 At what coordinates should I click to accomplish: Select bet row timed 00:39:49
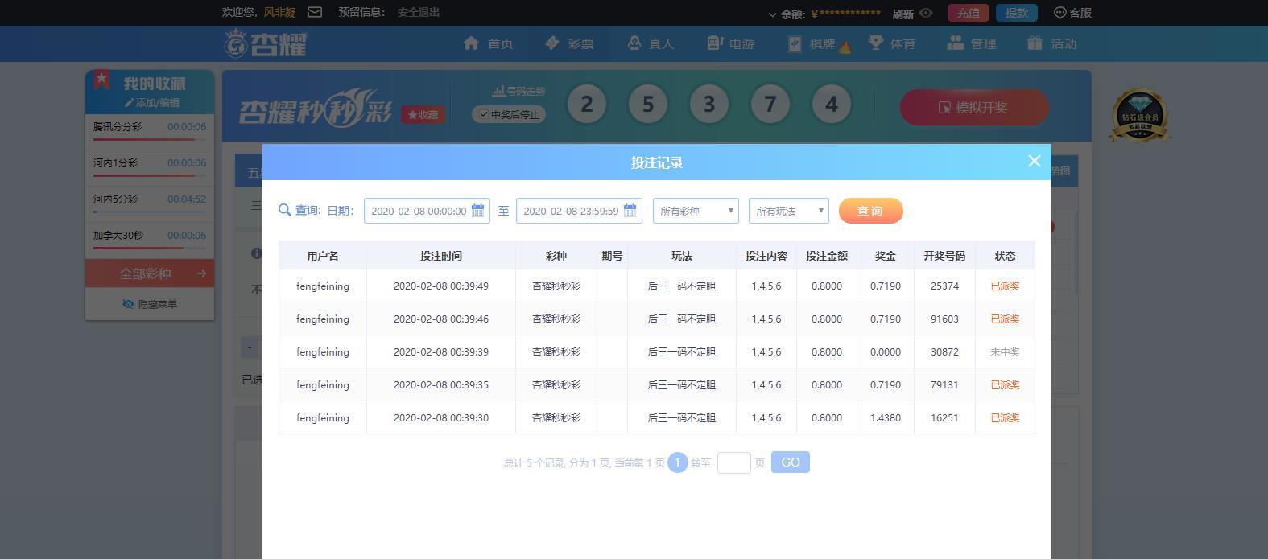(x=657, y=286)
